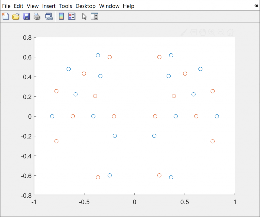Click the New Figure icon
The image size is (260, 217).
[x=5, y=17]
